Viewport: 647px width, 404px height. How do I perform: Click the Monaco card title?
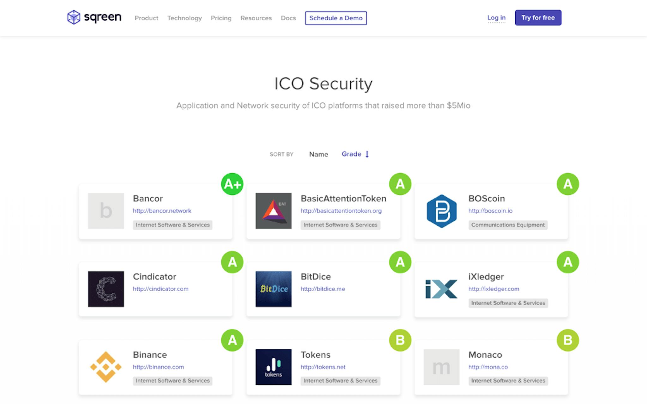(x=485, y=355)
